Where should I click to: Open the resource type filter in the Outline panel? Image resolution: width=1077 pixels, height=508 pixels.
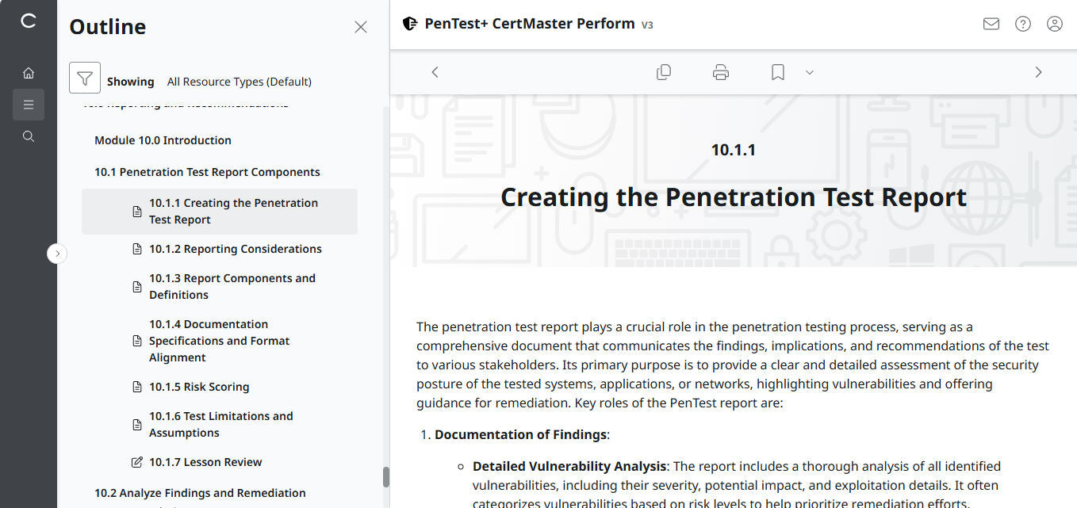(x=85, y=77)
